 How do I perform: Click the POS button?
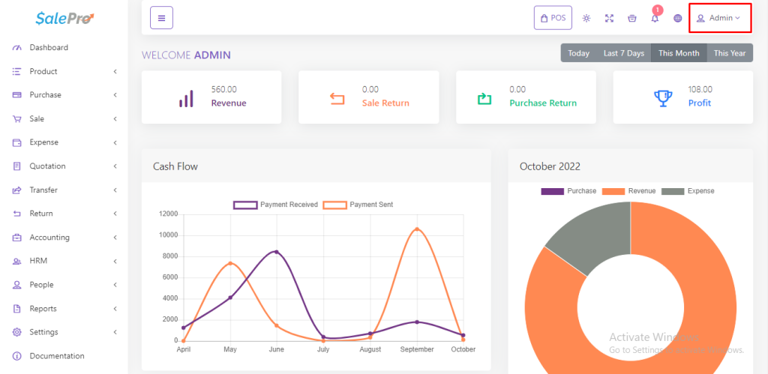[x=553, y=18]
